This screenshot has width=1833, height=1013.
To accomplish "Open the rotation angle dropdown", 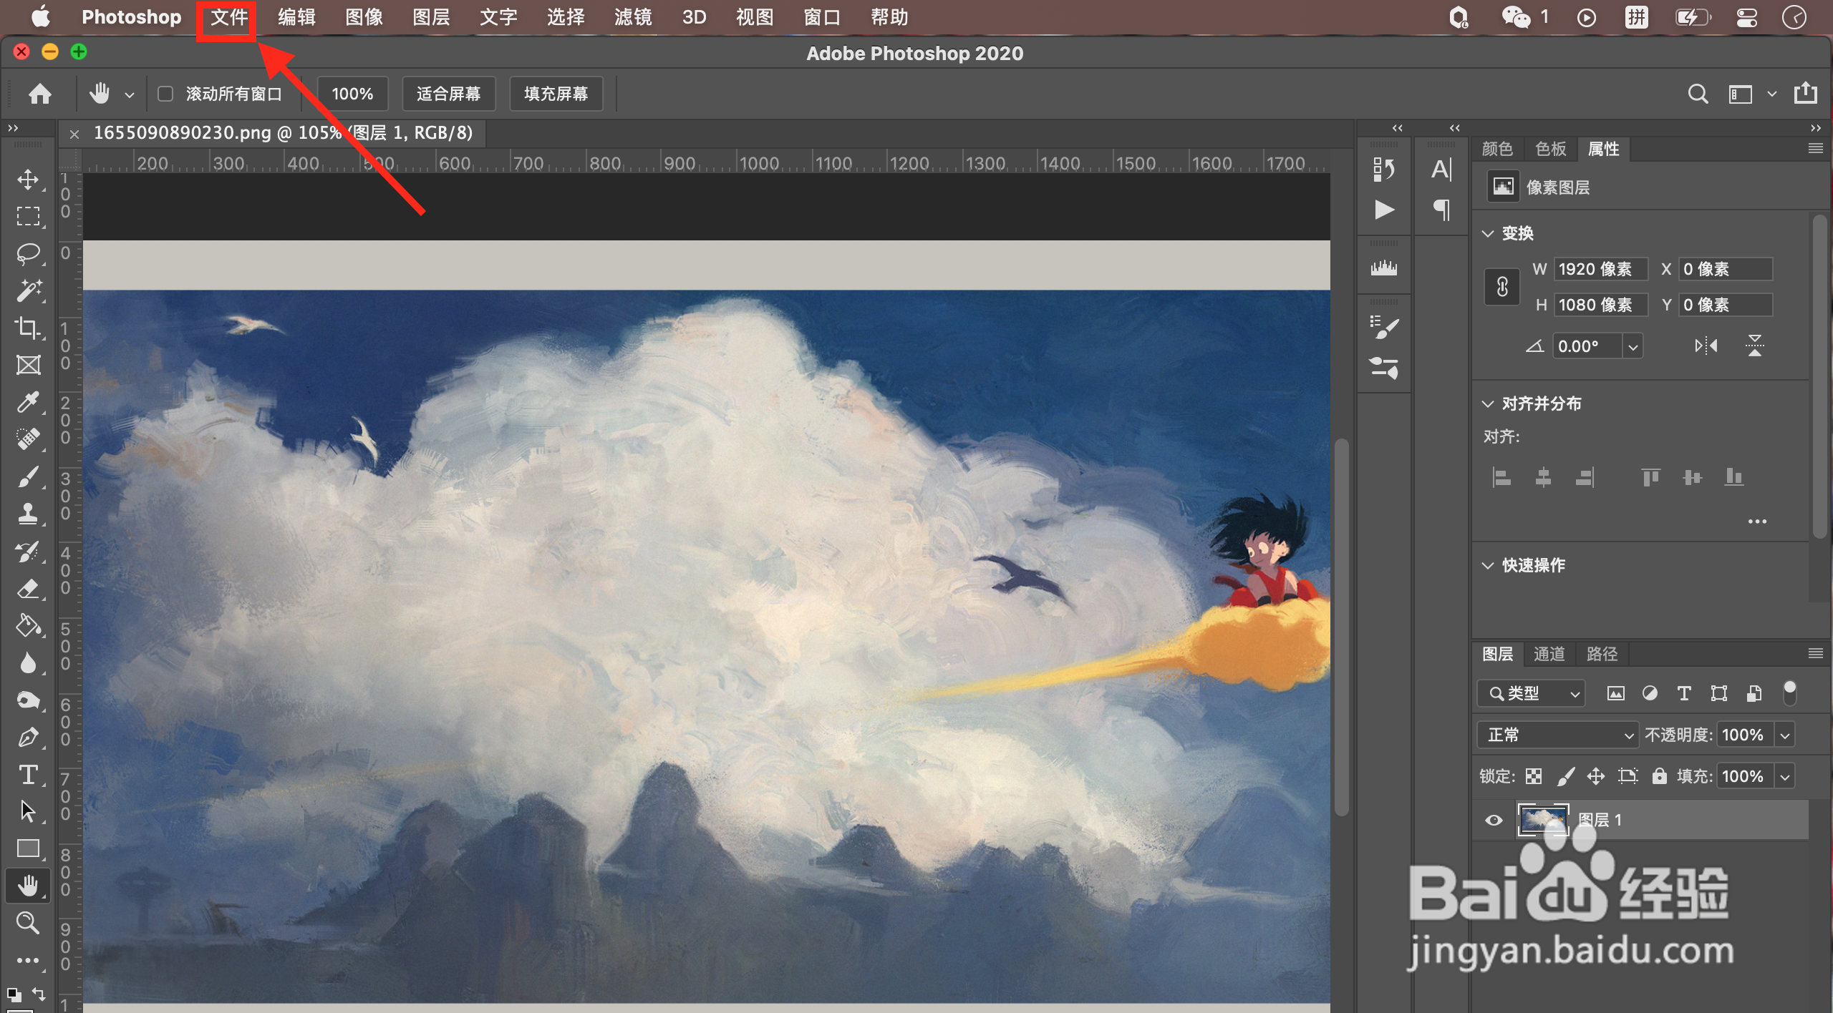I will (1633, 347).
